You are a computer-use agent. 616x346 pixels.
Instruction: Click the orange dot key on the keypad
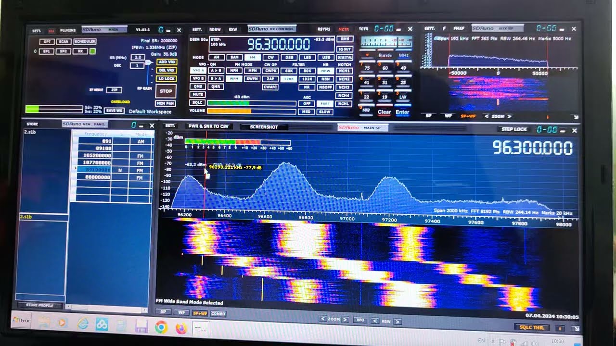(x=367, y=55)
